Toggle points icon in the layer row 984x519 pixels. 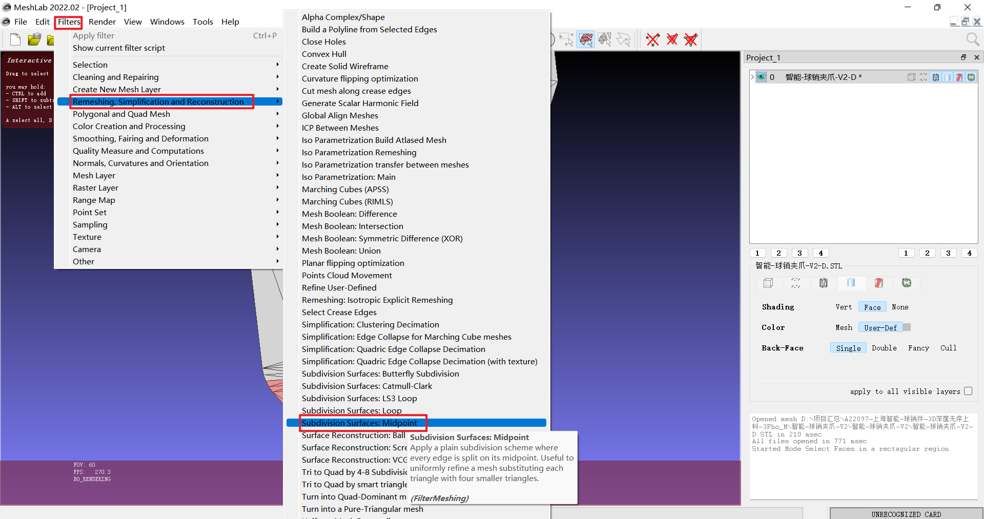pos(924,77)
